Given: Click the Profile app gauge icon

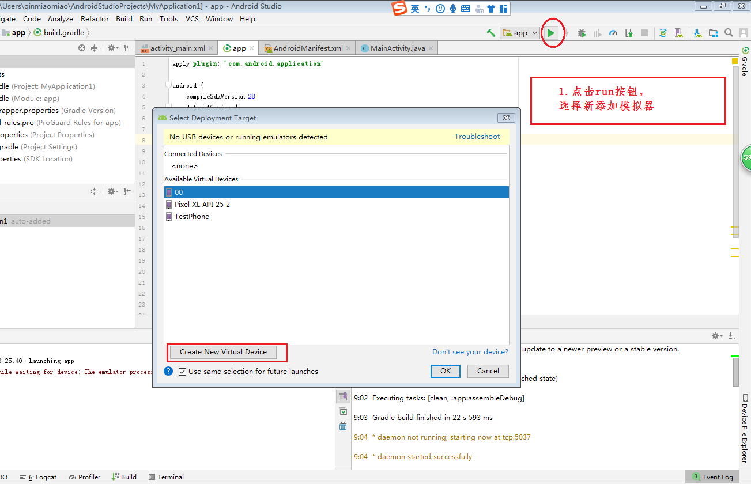Looking at the screenshot, I should tap(613, 32).
